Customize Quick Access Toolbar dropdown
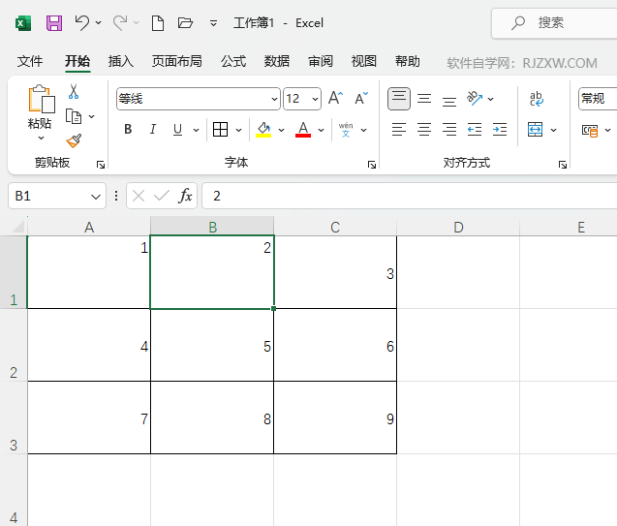 pos(213,23)
